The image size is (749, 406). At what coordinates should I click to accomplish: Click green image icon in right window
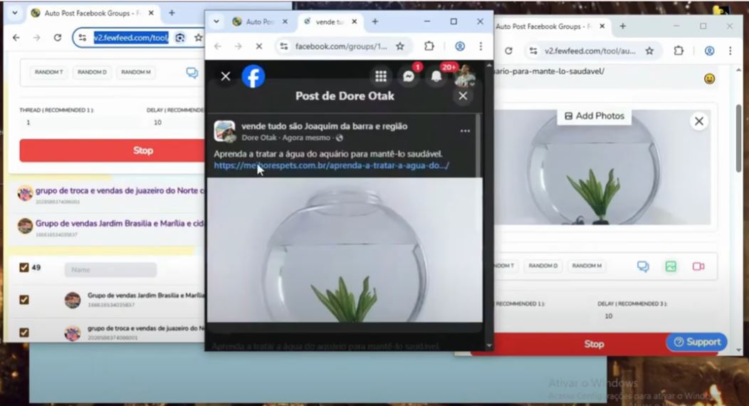click(x=671, y=266)
